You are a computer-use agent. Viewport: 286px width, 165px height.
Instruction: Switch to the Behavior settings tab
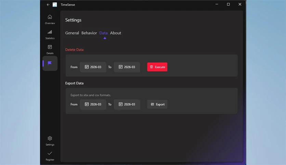coord(89,33)
